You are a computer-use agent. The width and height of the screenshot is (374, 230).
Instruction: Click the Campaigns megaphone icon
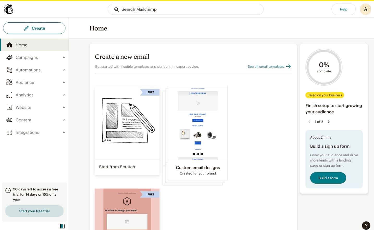click(9, 57)
